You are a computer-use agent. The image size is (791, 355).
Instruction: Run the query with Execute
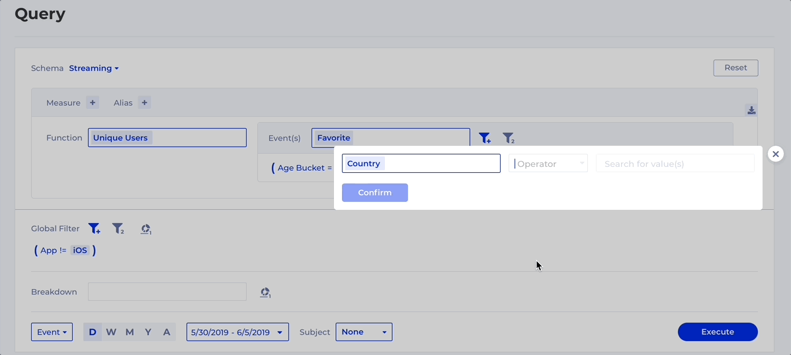718,332
